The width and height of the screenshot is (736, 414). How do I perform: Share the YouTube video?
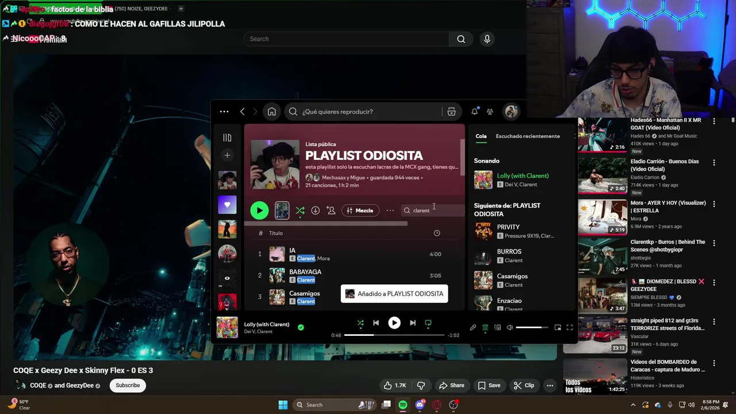click(x=451, y=385)
